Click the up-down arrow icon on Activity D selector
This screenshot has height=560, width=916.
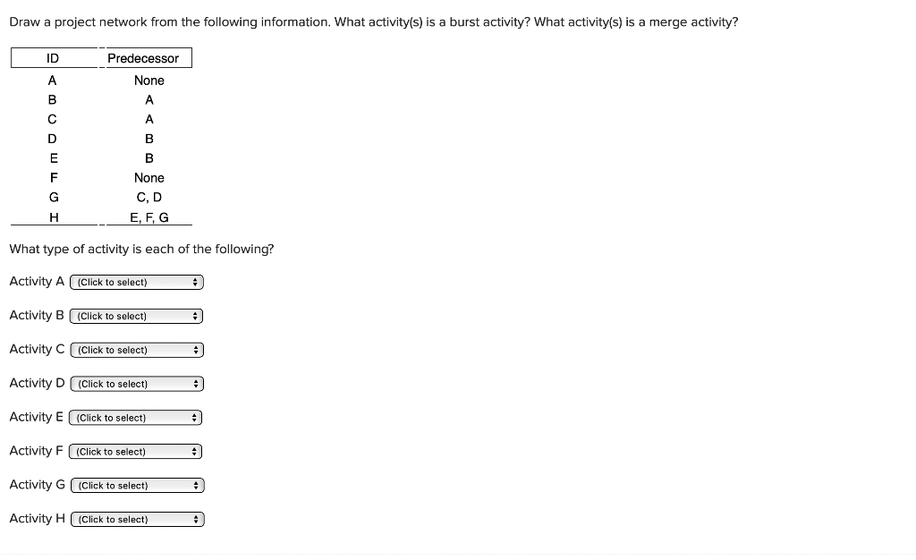pyautogui.click(x=196, y=383)
